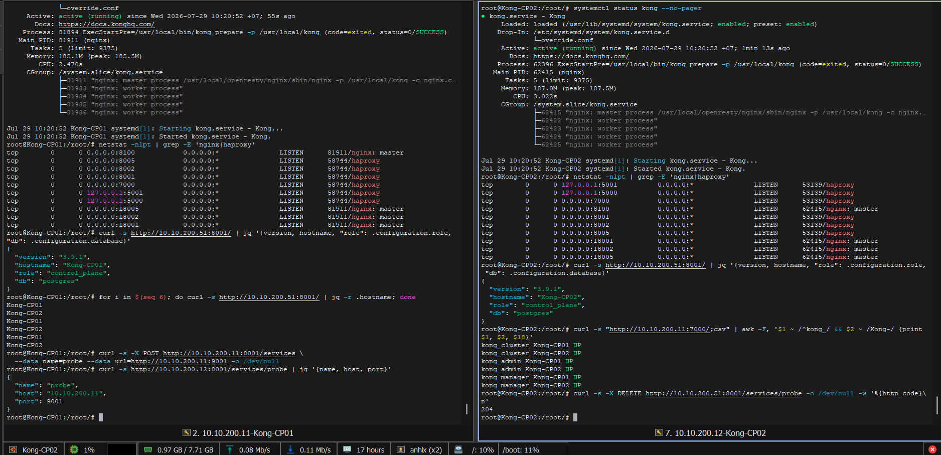941x455 pixels.
Task: Click '62415/nginx: master' on the 0.0.0.0:8100 row in CP02
Action: 840,209
